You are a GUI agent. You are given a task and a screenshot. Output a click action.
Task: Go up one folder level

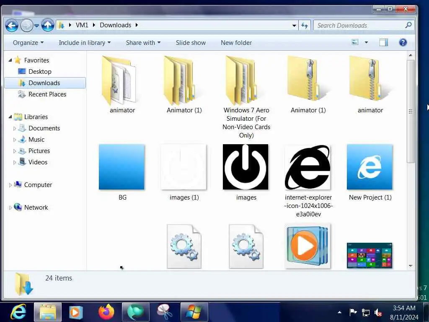coord(48,26)
